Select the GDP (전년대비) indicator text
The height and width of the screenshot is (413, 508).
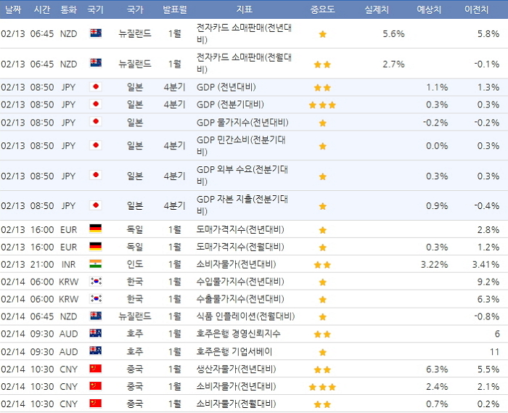click(x=226, y=87)
